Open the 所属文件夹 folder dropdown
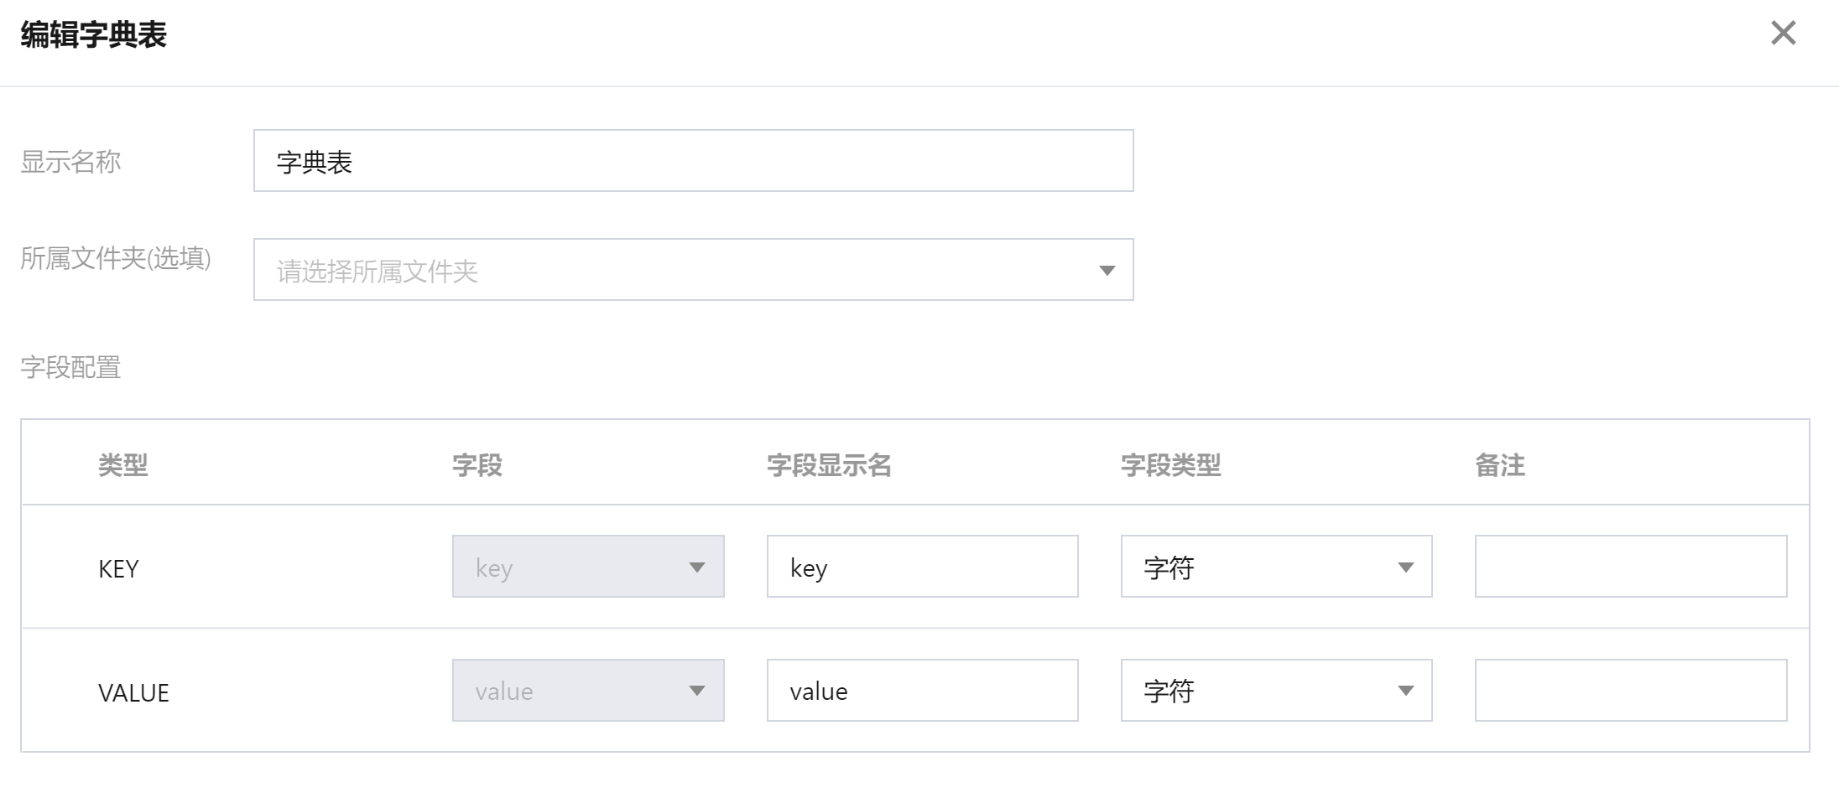1839x803 pixels. [x=671, y=270]
